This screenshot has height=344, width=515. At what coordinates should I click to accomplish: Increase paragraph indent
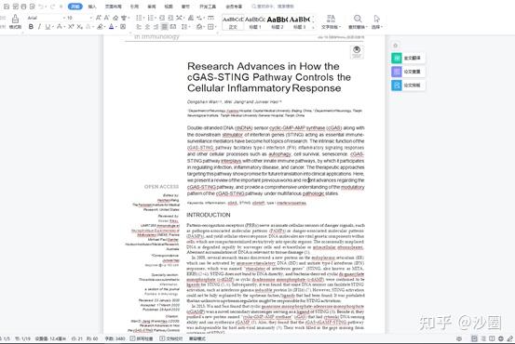(170, 18)
